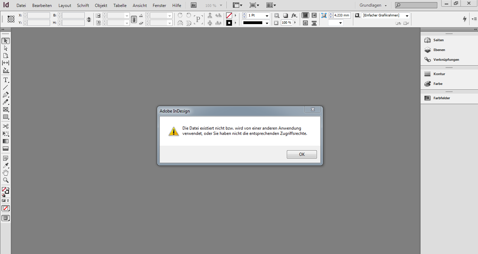
Task: Open the stroke weight 1 Pt dropdown
Action: [x=267, y=16]
